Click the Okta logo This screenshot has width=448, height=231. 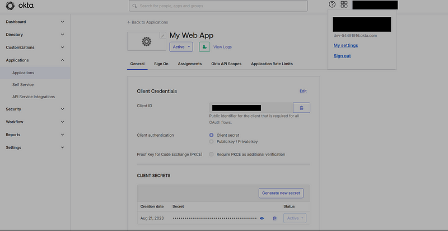[x=20, y=6]
